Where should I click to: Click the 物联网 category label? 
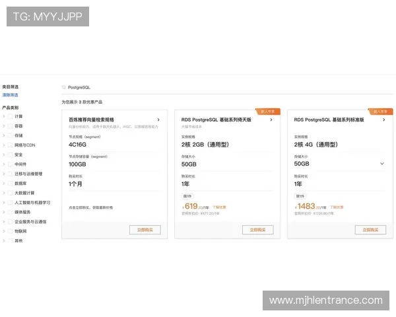tap(20, 231)
